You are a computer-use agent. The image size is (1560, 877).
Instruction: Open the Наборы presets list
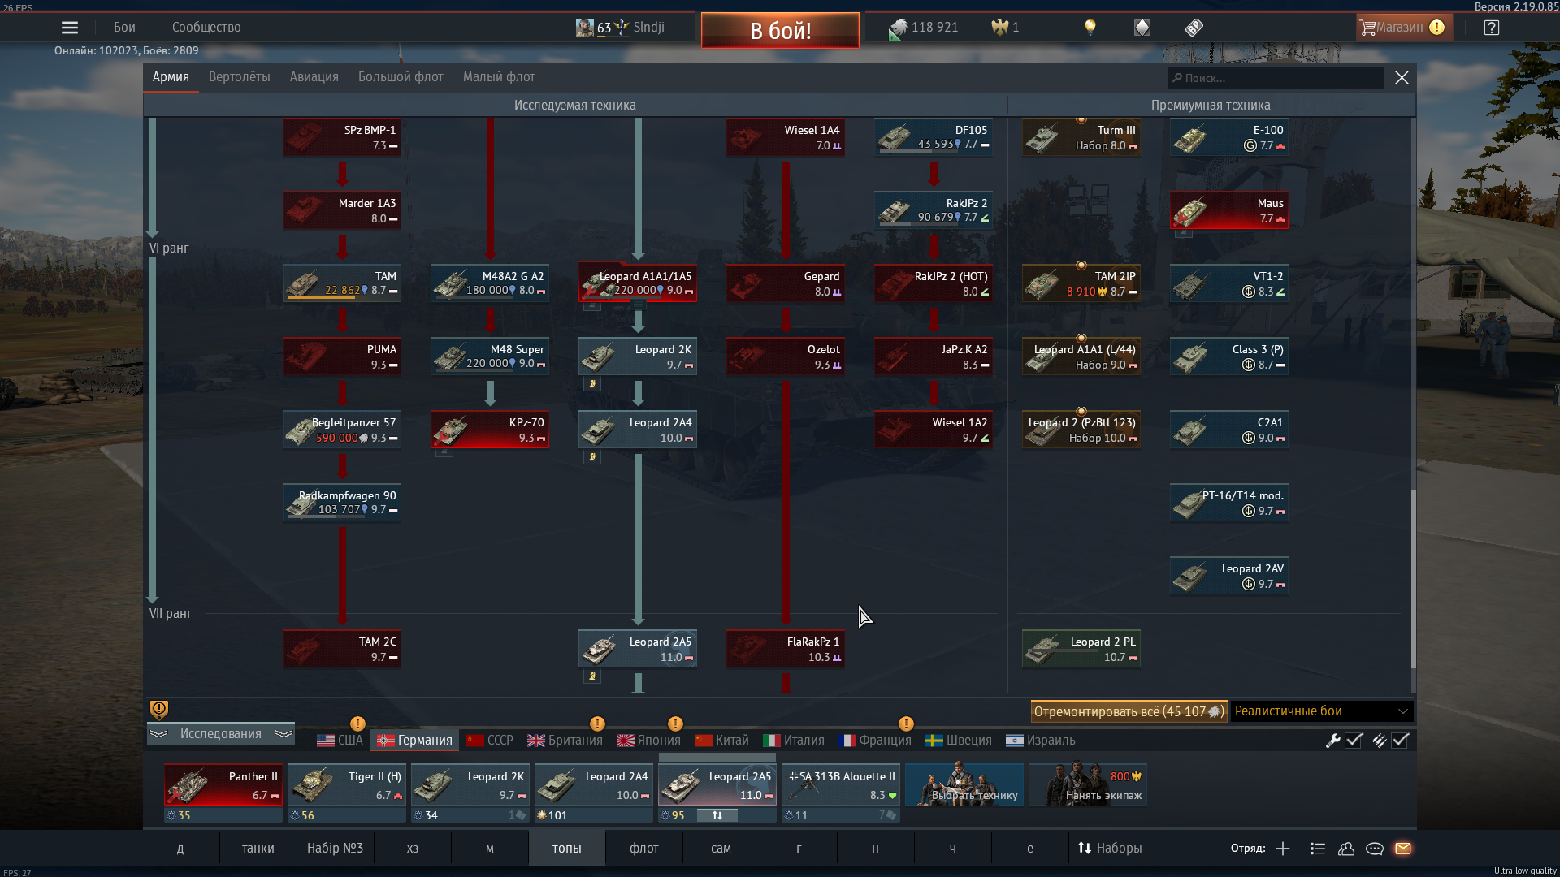[1110, 849]
